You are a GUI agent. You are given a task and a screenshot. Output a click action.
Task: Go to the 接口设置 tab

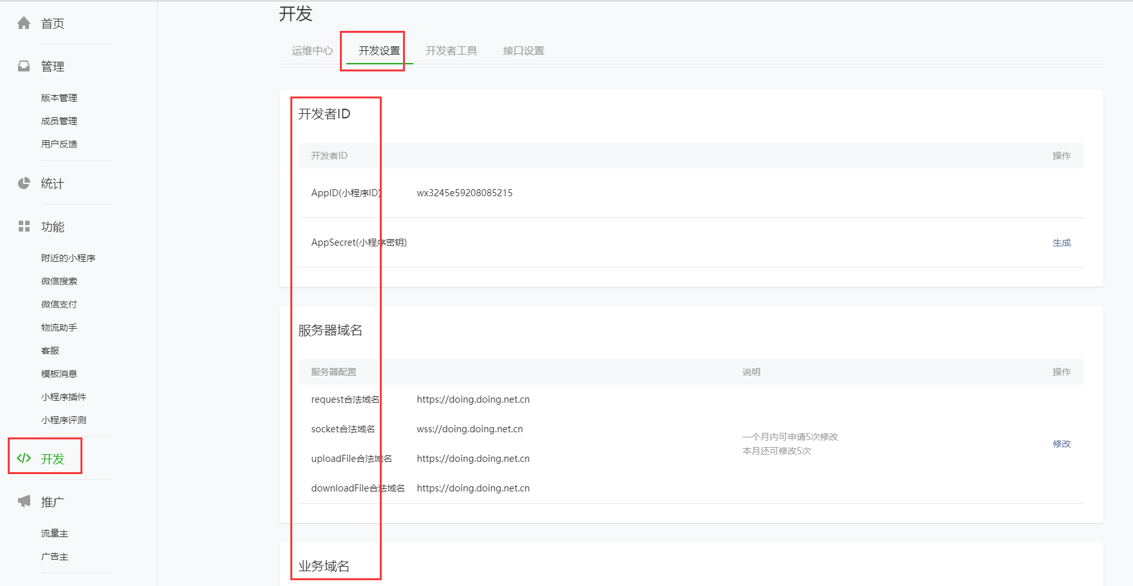(523, 51)
